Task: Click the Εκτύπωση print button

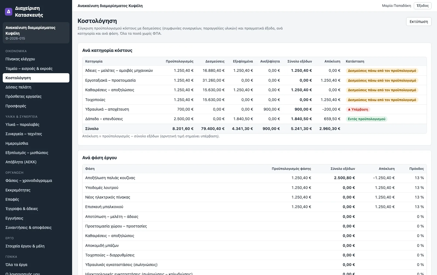Action: tap(419, 22)
